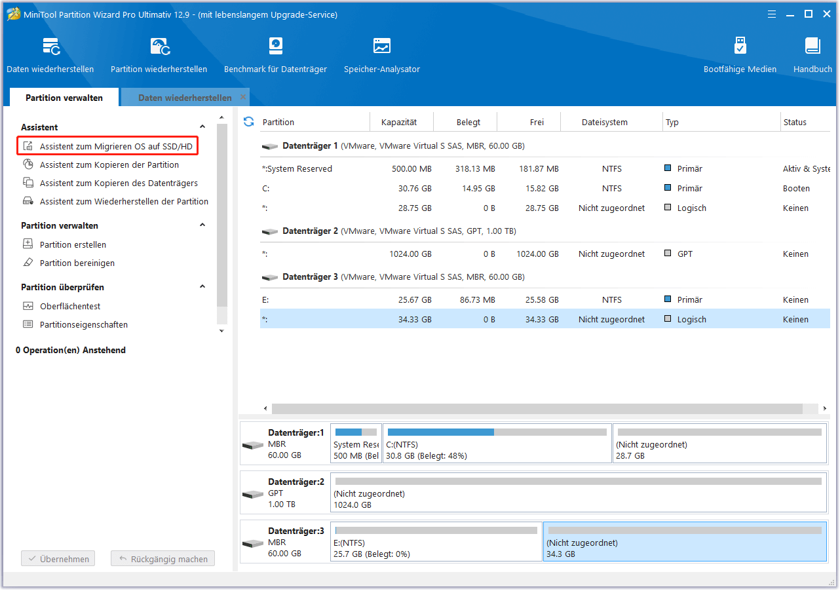The height and width of the screenshot is (591, 840).
Task: Collapse the Partition verwalten sidebar section
Action: (202, 225)
